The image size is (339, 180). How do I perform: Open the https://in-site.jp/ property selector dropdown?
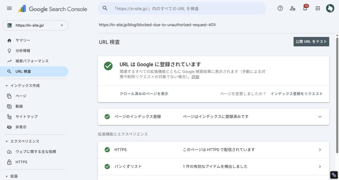click(x=35, y=25)
